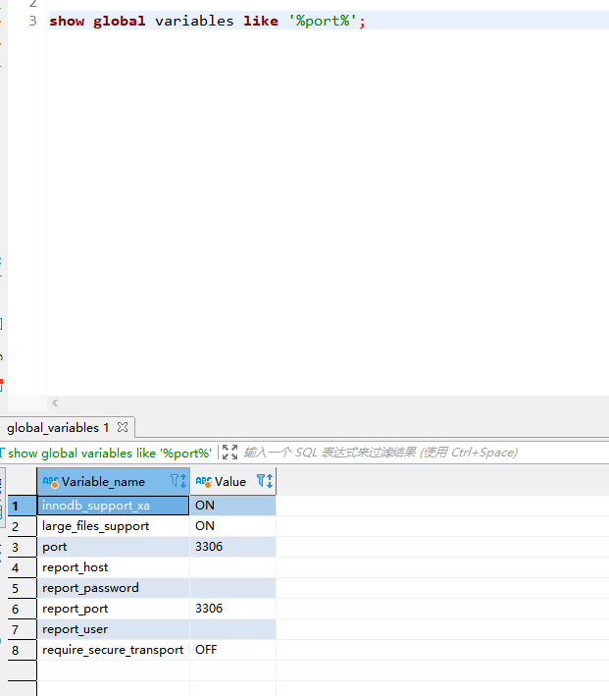Click the Value column header

[232, 481]
